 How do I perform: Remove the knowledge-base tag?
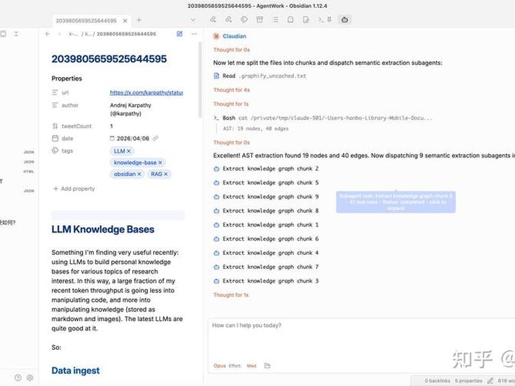click(x=160, y=163)
